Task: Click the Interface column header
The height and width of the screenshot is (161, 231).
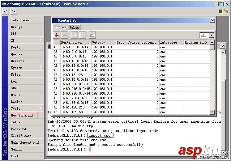Action: [x=172, y=42]
